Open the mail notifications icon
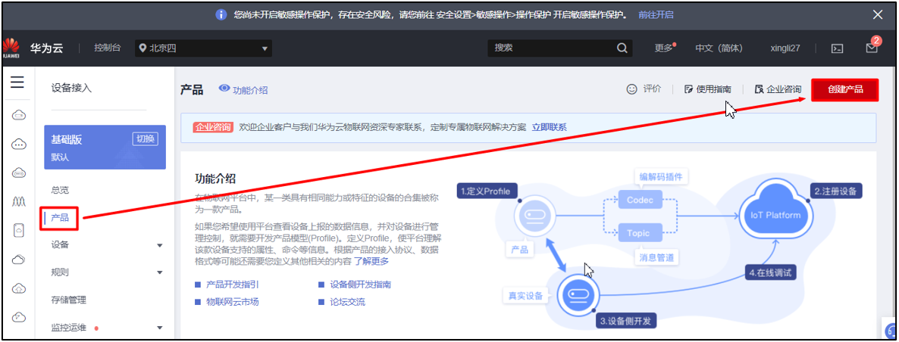The width and height of the screenshot is (899, 342). pyautogui.click(x=872, y=48)
